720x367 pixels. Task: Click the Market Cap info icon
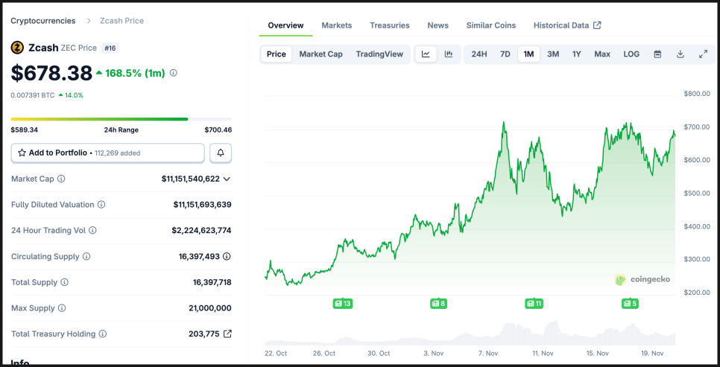61,179
